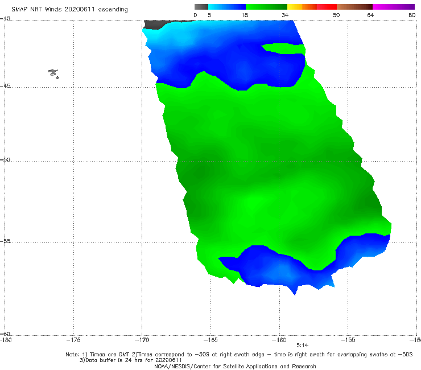Click the small island outline on the map
The height and width of the screenshot is (370, 421).
(x=53, y=73)
